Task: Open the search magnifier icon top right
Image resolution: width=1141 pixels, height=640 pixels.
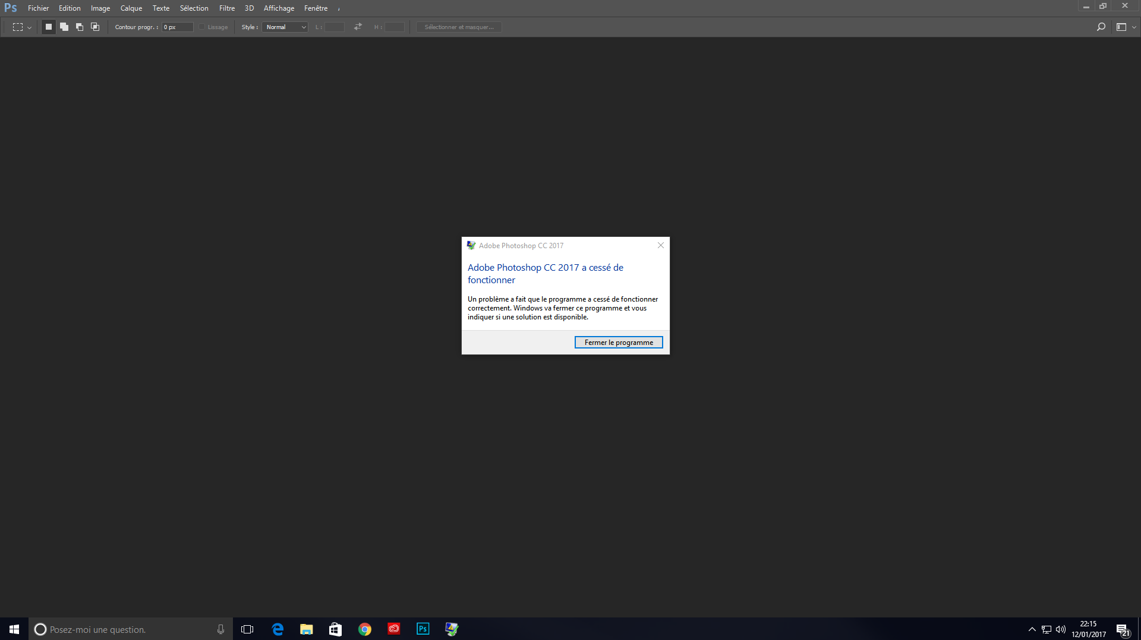Action: click(1101, 27)
